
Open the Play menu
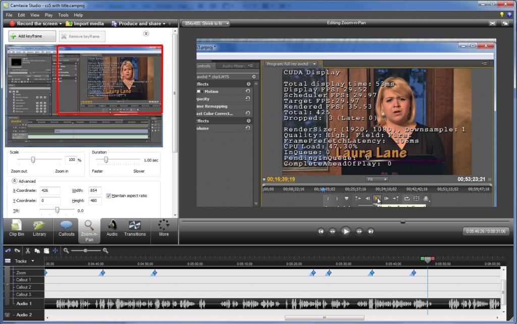(49, 15)
